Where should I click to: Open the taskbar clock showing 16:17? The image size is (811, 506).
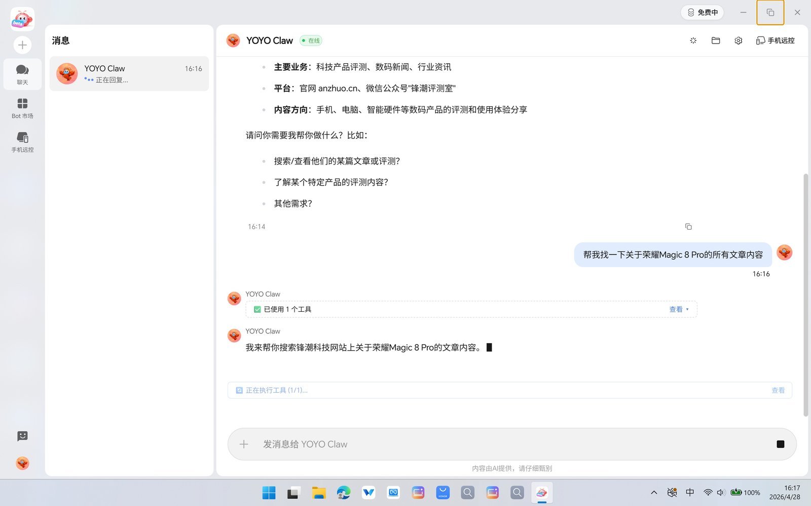click(785, 492)
